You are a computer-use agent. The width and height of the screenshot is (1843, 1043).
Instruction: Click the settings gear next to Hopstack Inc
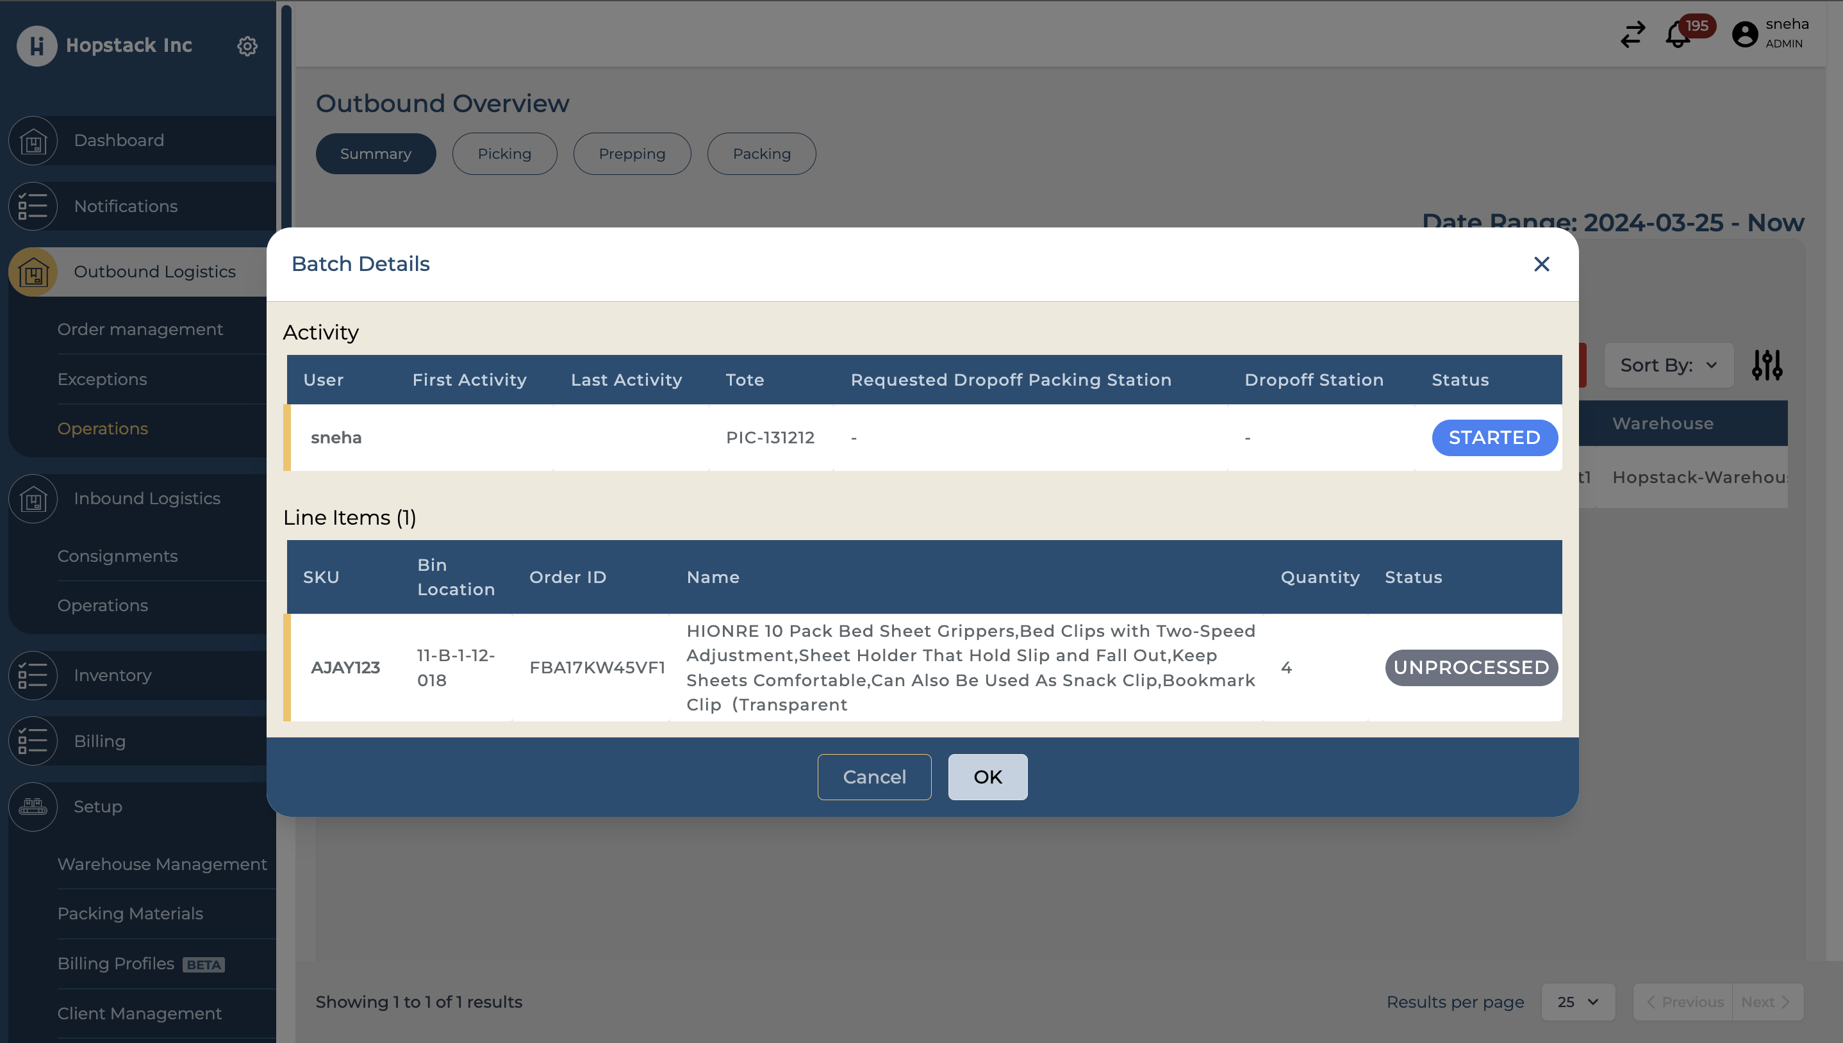[247, 46]
